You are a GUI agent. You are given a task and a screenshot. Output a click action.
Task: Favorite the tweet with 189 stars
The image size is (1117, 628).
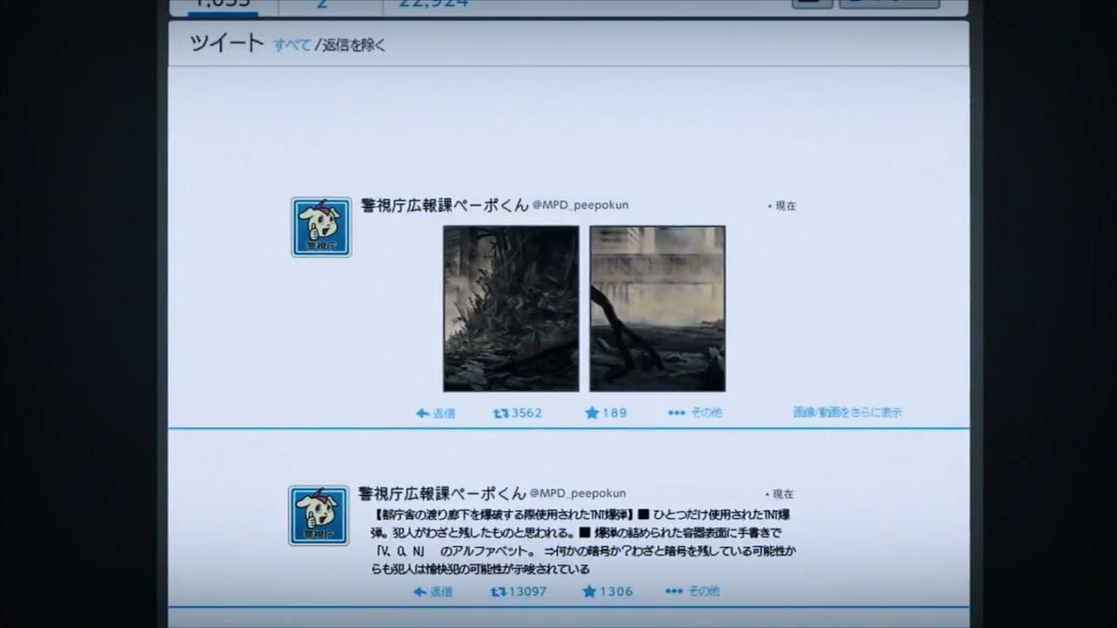pos(606,413)
